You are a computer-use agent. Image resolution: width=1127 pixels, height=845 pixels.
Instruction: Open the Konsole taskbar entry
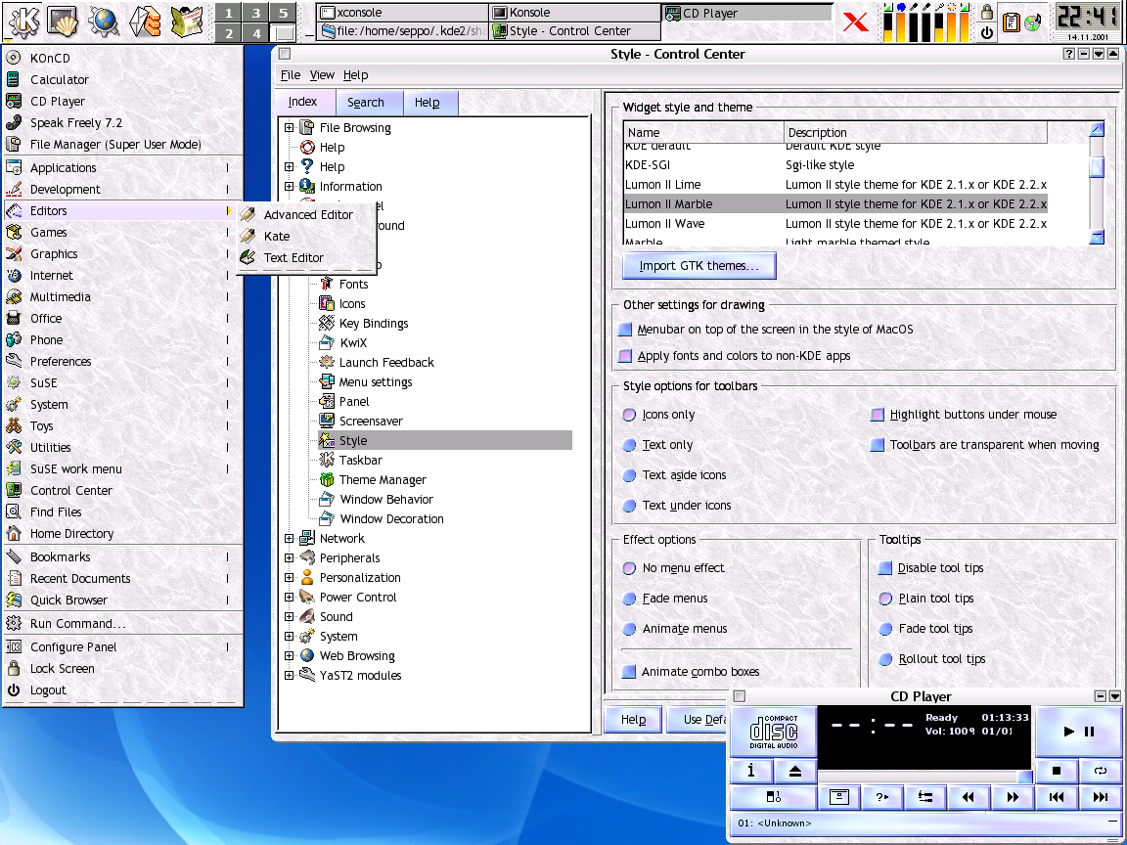pyautogui.click(x=574, y=12)
